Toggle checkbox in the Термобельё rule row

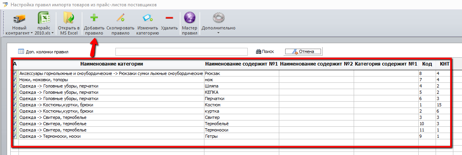pos(15,124)
